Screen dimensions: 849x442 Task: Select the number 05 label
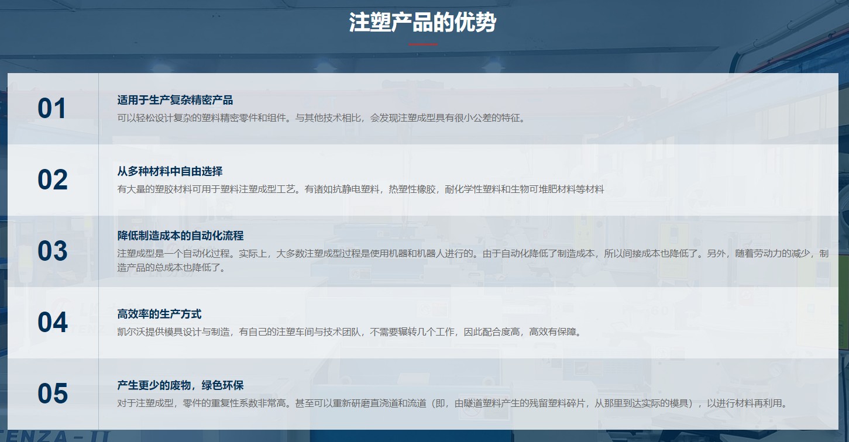click(53, 394)
